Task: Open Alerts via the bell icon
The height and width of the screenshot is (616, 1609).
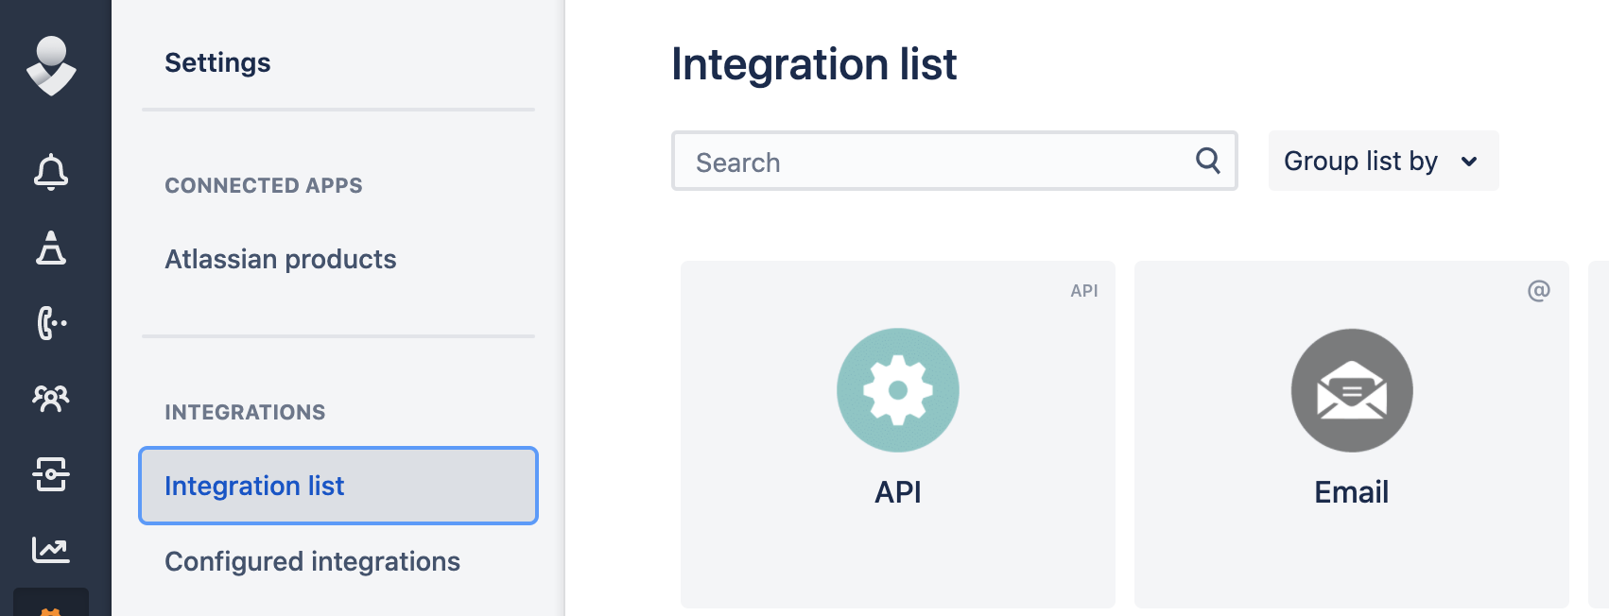Action: 51,172
